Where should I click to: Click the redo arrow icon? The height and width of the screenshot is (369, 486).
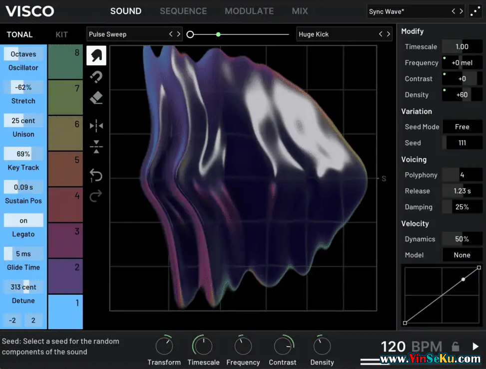[x=96, y=196]
